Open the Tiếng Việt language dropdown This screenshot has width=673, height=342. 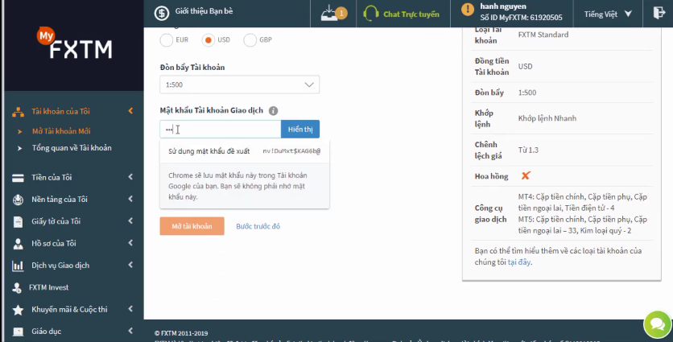(x=607, y=14)
